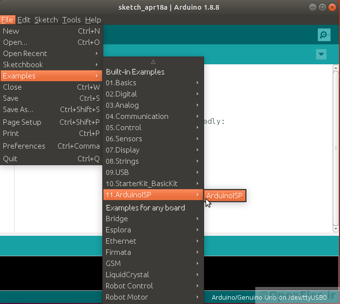Click the File menu
340x304 pixels.
pyautogui.click(x=7, y=20)
